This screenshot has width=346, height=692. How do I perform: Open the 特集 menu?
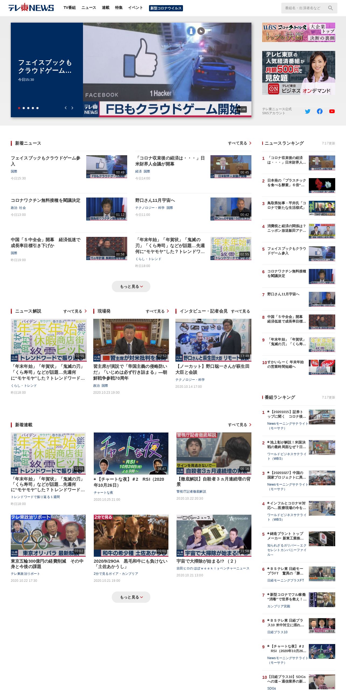[x=119, y=8]
